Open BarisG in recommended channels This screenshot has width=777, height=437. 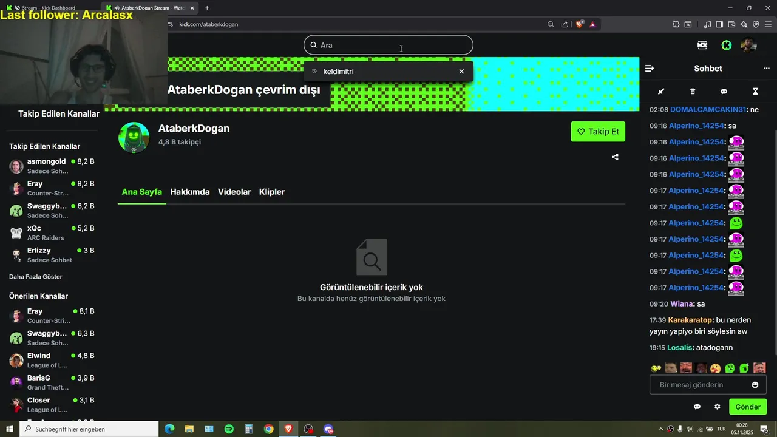tap(52, 382)
